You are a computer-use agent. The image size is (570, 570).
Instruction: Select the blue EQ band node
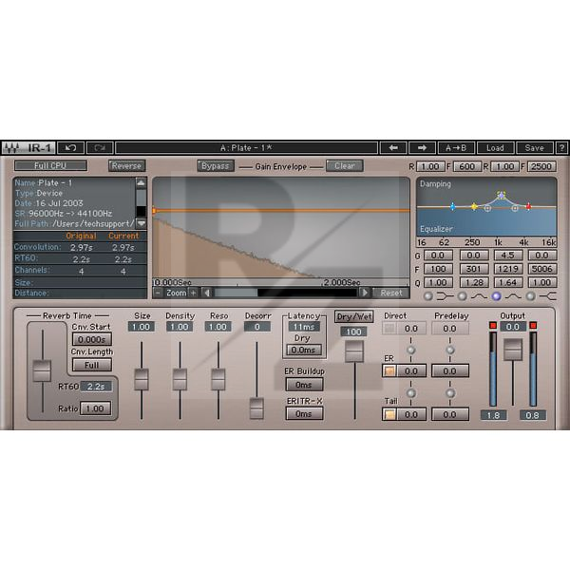click(x=452, y=207)
